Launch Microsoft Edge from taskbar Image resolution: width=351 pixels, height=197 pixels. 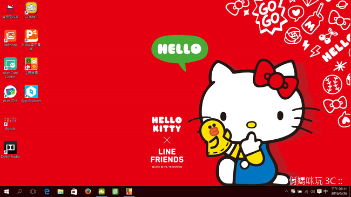[x=47, y=192]
